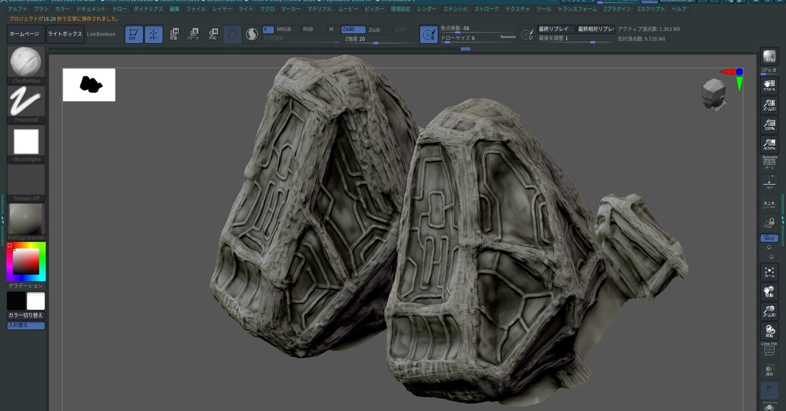Click the BPR render icon
786x411 pixels.
(x=769, y=56)
